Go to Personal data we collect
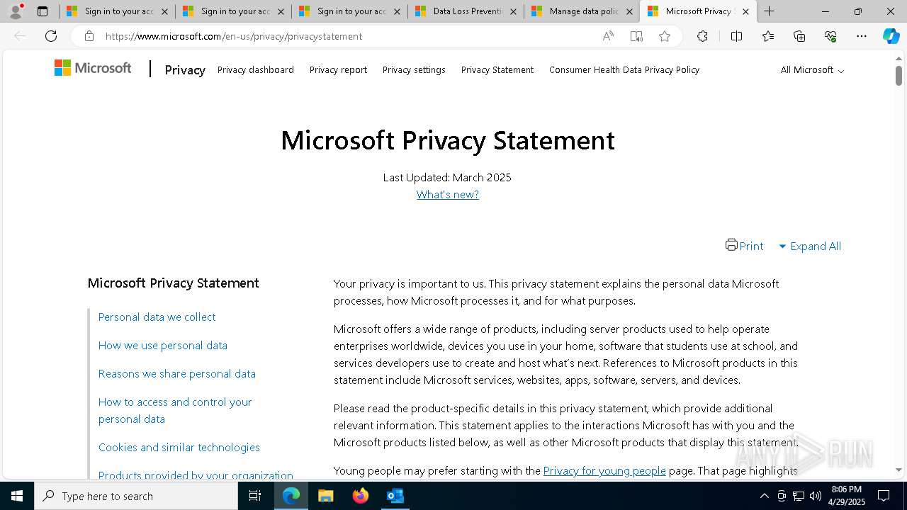The image size is (907, 510). click(x=157, y=317)
